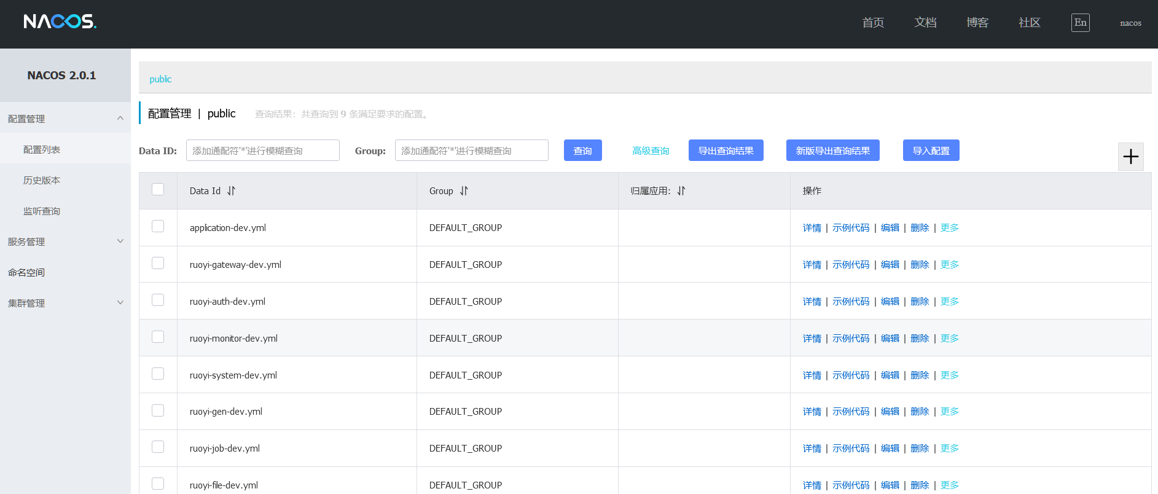Click 删除 for ruoyi-job-dev.yml
Viewport: 1158px width, 494px height.
(x=920, y=449)
